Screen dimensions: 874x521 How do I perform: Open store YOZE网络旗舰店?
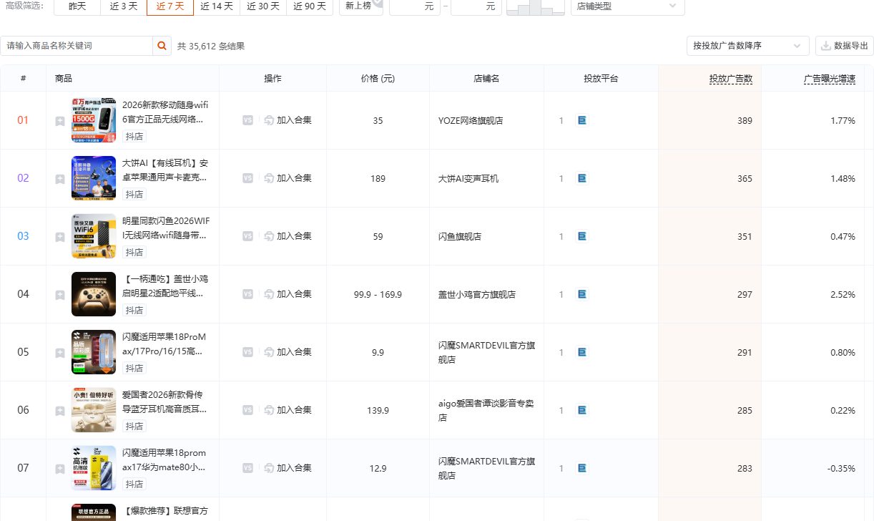(471, 121)
